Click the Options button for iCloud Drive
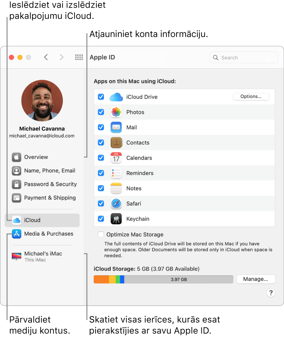 pyautogui.click(x=251, y=96)
